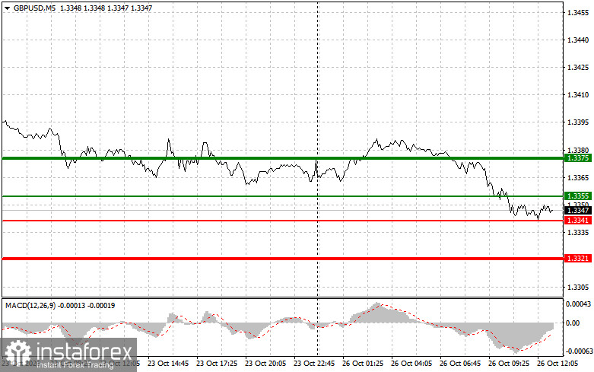Open the chart menu triangle beside GBPUSD
This screenshot has height=372, width=594.
click(x=7, y=8)
